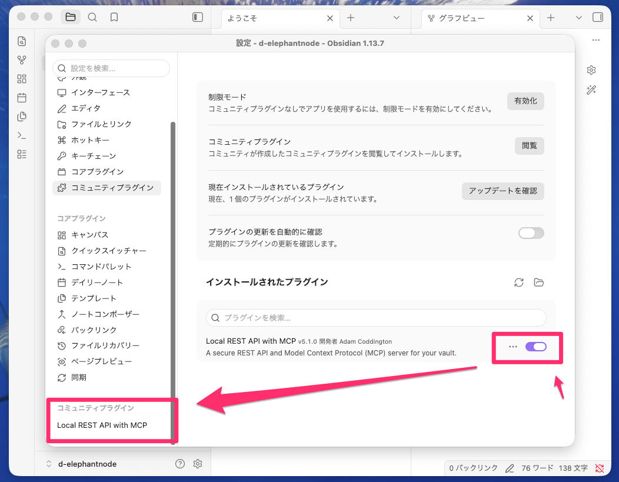
Task: Select コミュニティプラグイン settings section
Action: point(107,188)
